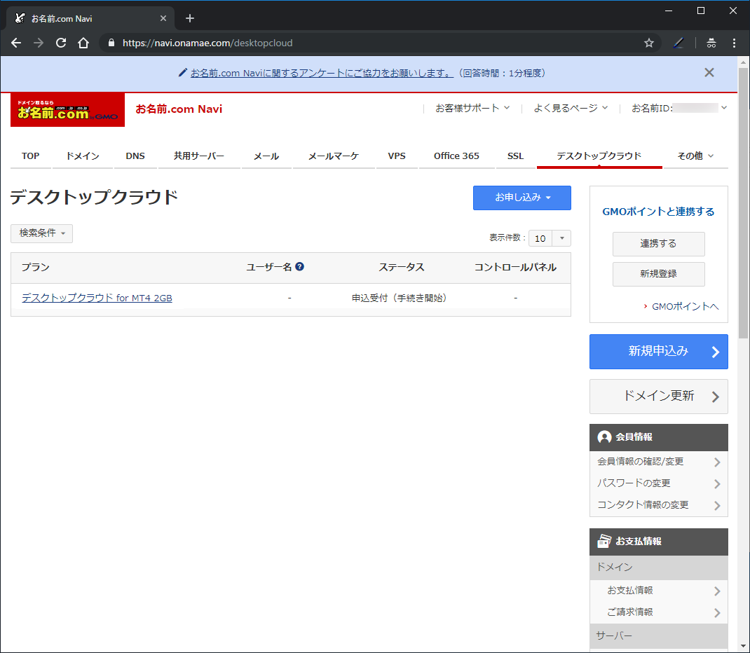Image resolution: width=750 pixels, height=653 pixels.
Task: Click the 連携する button
Action: tap(659, 244)
